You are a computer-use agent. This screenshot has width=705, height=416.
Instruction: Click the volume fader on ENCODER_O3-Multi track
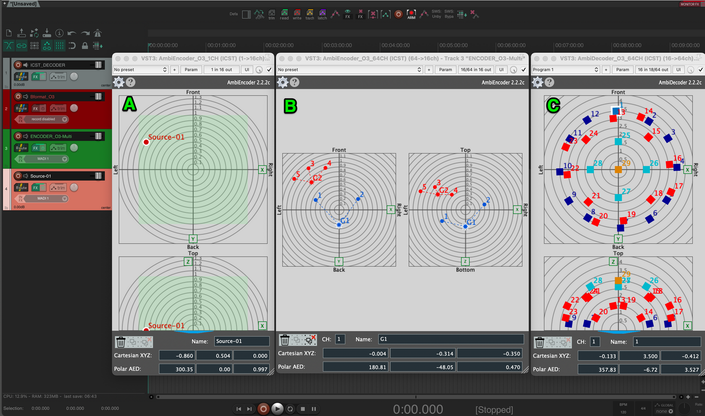(x=98, y=136)
